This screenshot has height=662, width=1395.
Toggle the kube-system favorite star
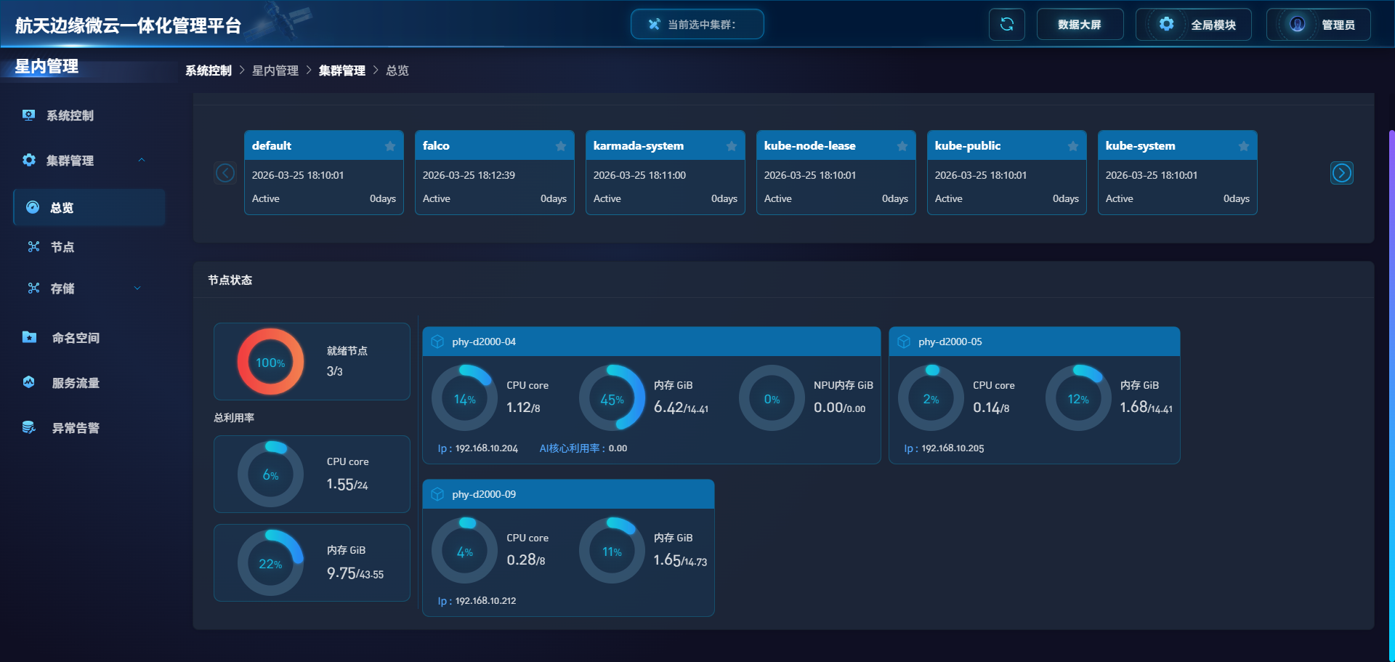[1244, 146]
